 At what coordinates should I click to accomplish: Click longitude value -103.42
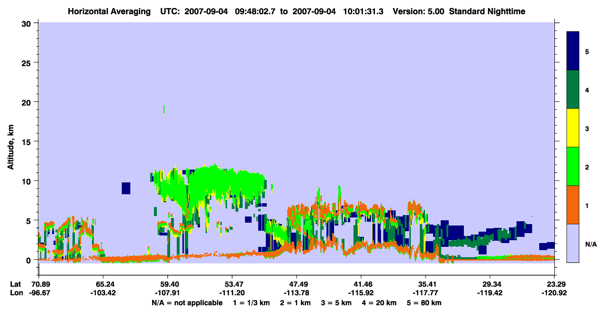[103, 293]
